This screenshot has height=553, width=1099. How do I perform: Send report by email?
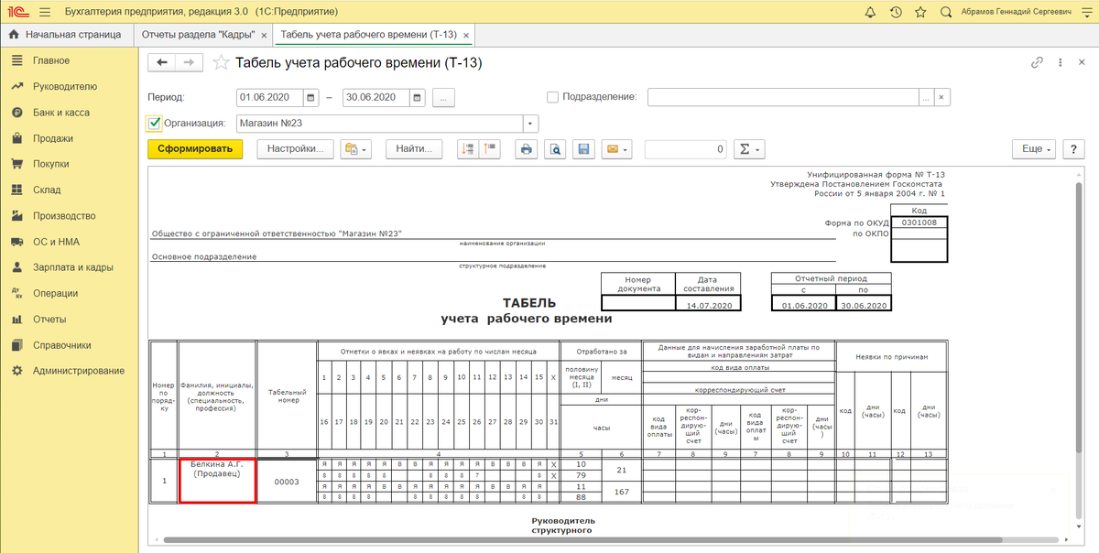point(615,149)
